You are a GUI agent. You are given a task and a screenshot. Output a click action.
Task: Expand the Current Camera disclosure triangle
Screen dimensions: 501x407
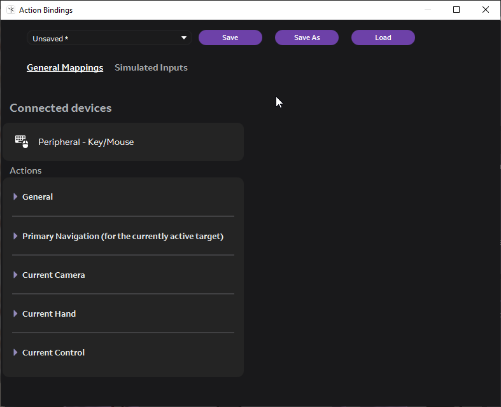coord(15,275)
